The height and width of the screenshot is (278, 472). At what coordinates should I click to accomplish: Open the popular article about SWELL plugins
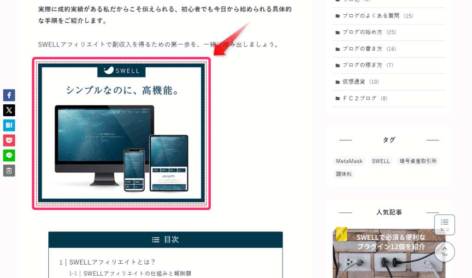pos(389,253)
